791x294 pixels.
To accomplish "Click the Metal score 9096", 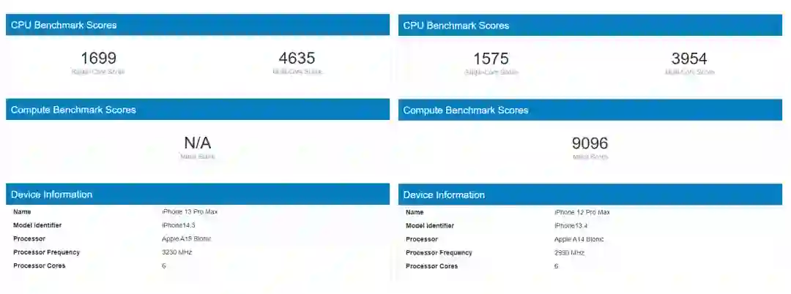I will click(590, 143).
